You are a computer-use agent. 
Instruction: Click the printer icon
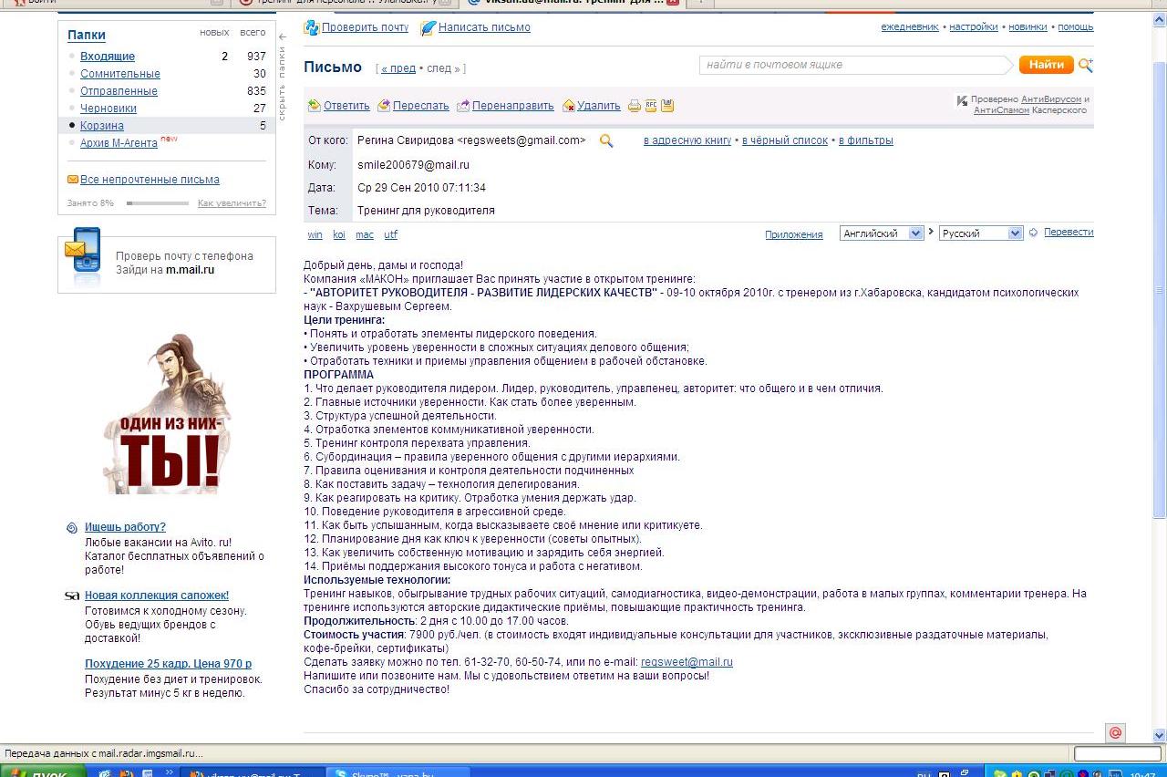click(635, 106)
